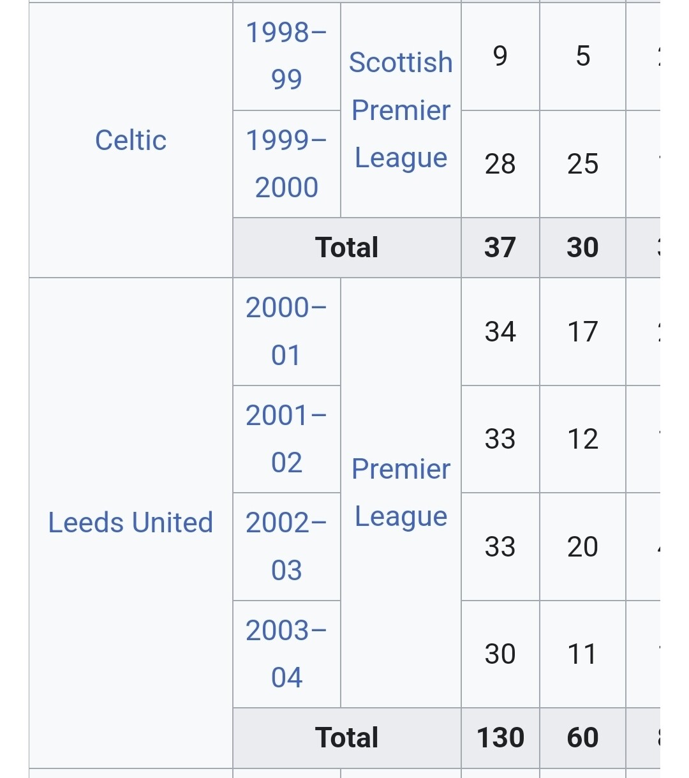689x778 pixels.
Task: Follow the Leeds row Premier League link
Action: (401, 493)
